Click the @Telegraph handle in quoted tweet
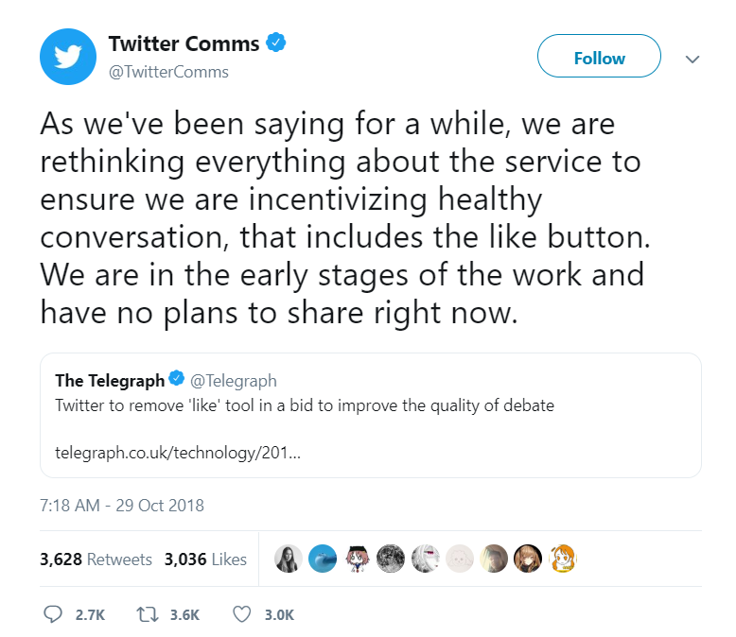 click(234, 381)
